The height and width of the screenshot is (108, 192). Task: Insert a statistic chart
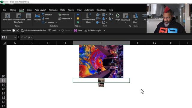coord(104,19)
